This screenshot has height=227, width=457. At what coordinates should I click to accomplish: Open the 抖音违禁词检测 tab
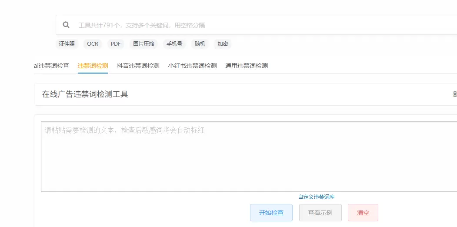pos(138,66)
